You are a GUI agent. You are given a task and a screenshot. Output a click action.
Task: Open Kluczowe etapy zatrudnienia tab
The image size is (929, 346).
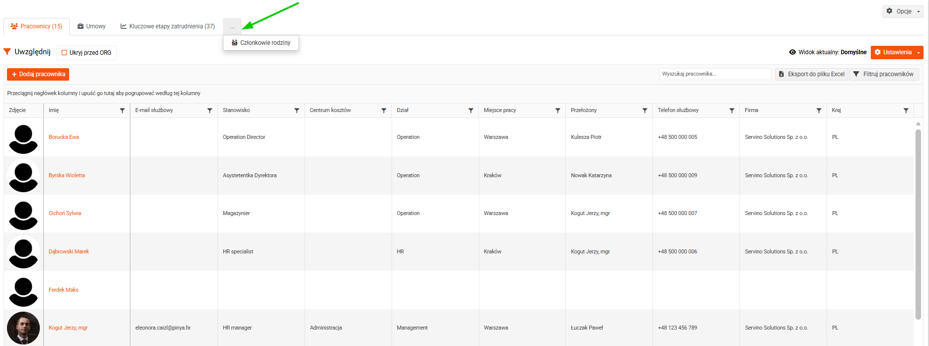click(x=168, y=26)
